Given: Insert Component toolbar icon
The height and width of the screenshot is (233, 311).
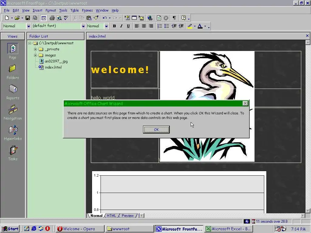Looking at the screenshot, I should click(x=127, y=18).
